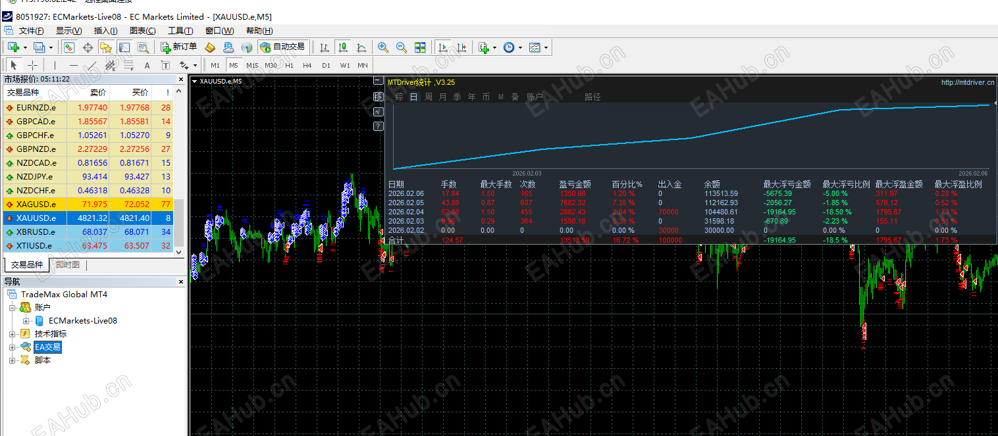998x436 pixels.
Task: Open the 插入(I) menu
Action: click(105, 31)
